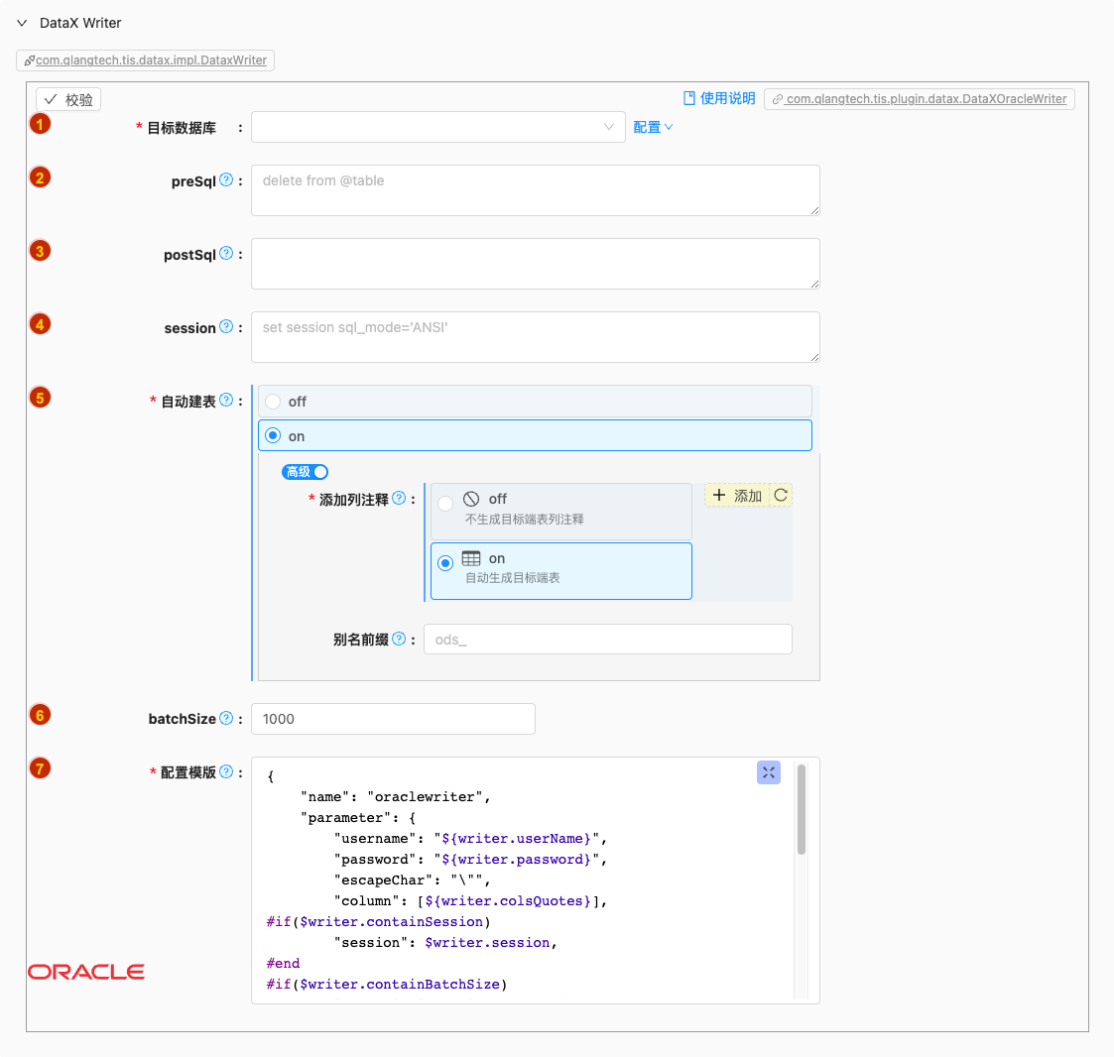Viewport: 1114px width, 1057px height.
Task: Open the 目标数据库 dropdown
Action: [x=437, y=127]
